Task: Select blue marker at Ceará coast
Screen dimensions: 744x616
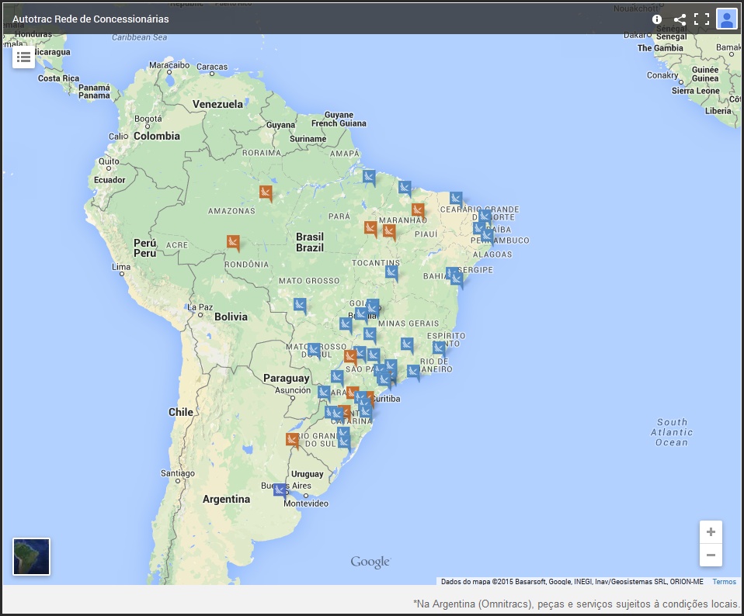Action: [x=456, y=198]
